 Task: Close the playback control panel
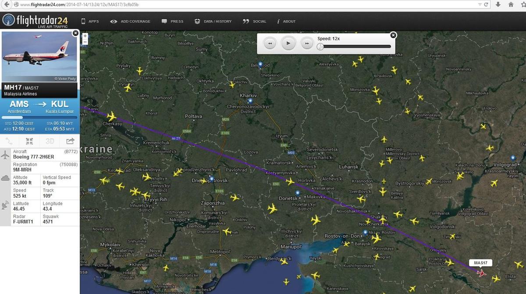point(393,35)
